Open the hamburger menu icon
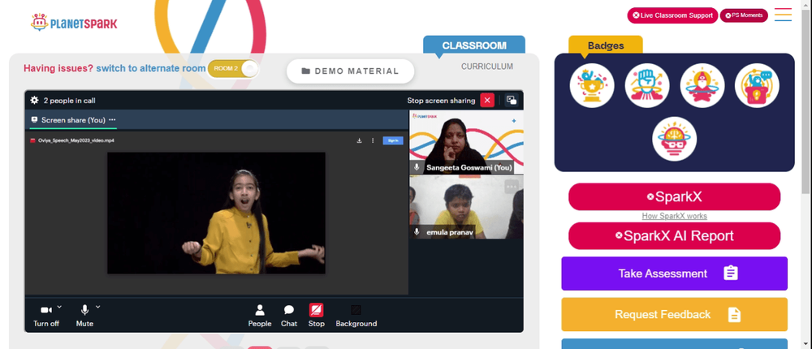The width and height of the screenshot is (812, 349). [x=783, y=15]
